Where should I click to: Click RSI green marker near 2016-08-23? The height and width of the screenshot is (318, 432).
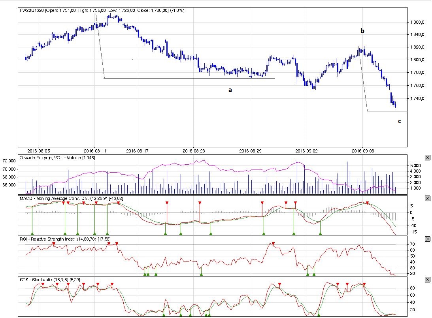point(201,274)
